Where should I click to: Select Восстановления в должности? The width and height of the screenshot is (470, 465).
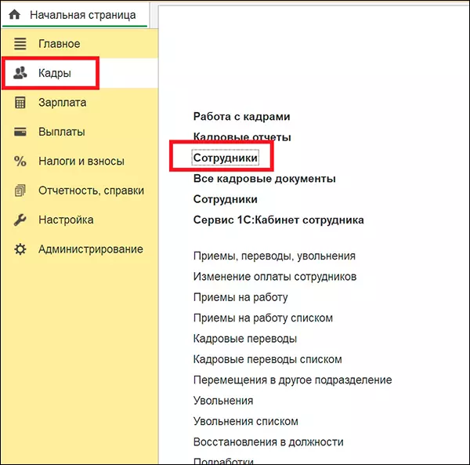268,442
